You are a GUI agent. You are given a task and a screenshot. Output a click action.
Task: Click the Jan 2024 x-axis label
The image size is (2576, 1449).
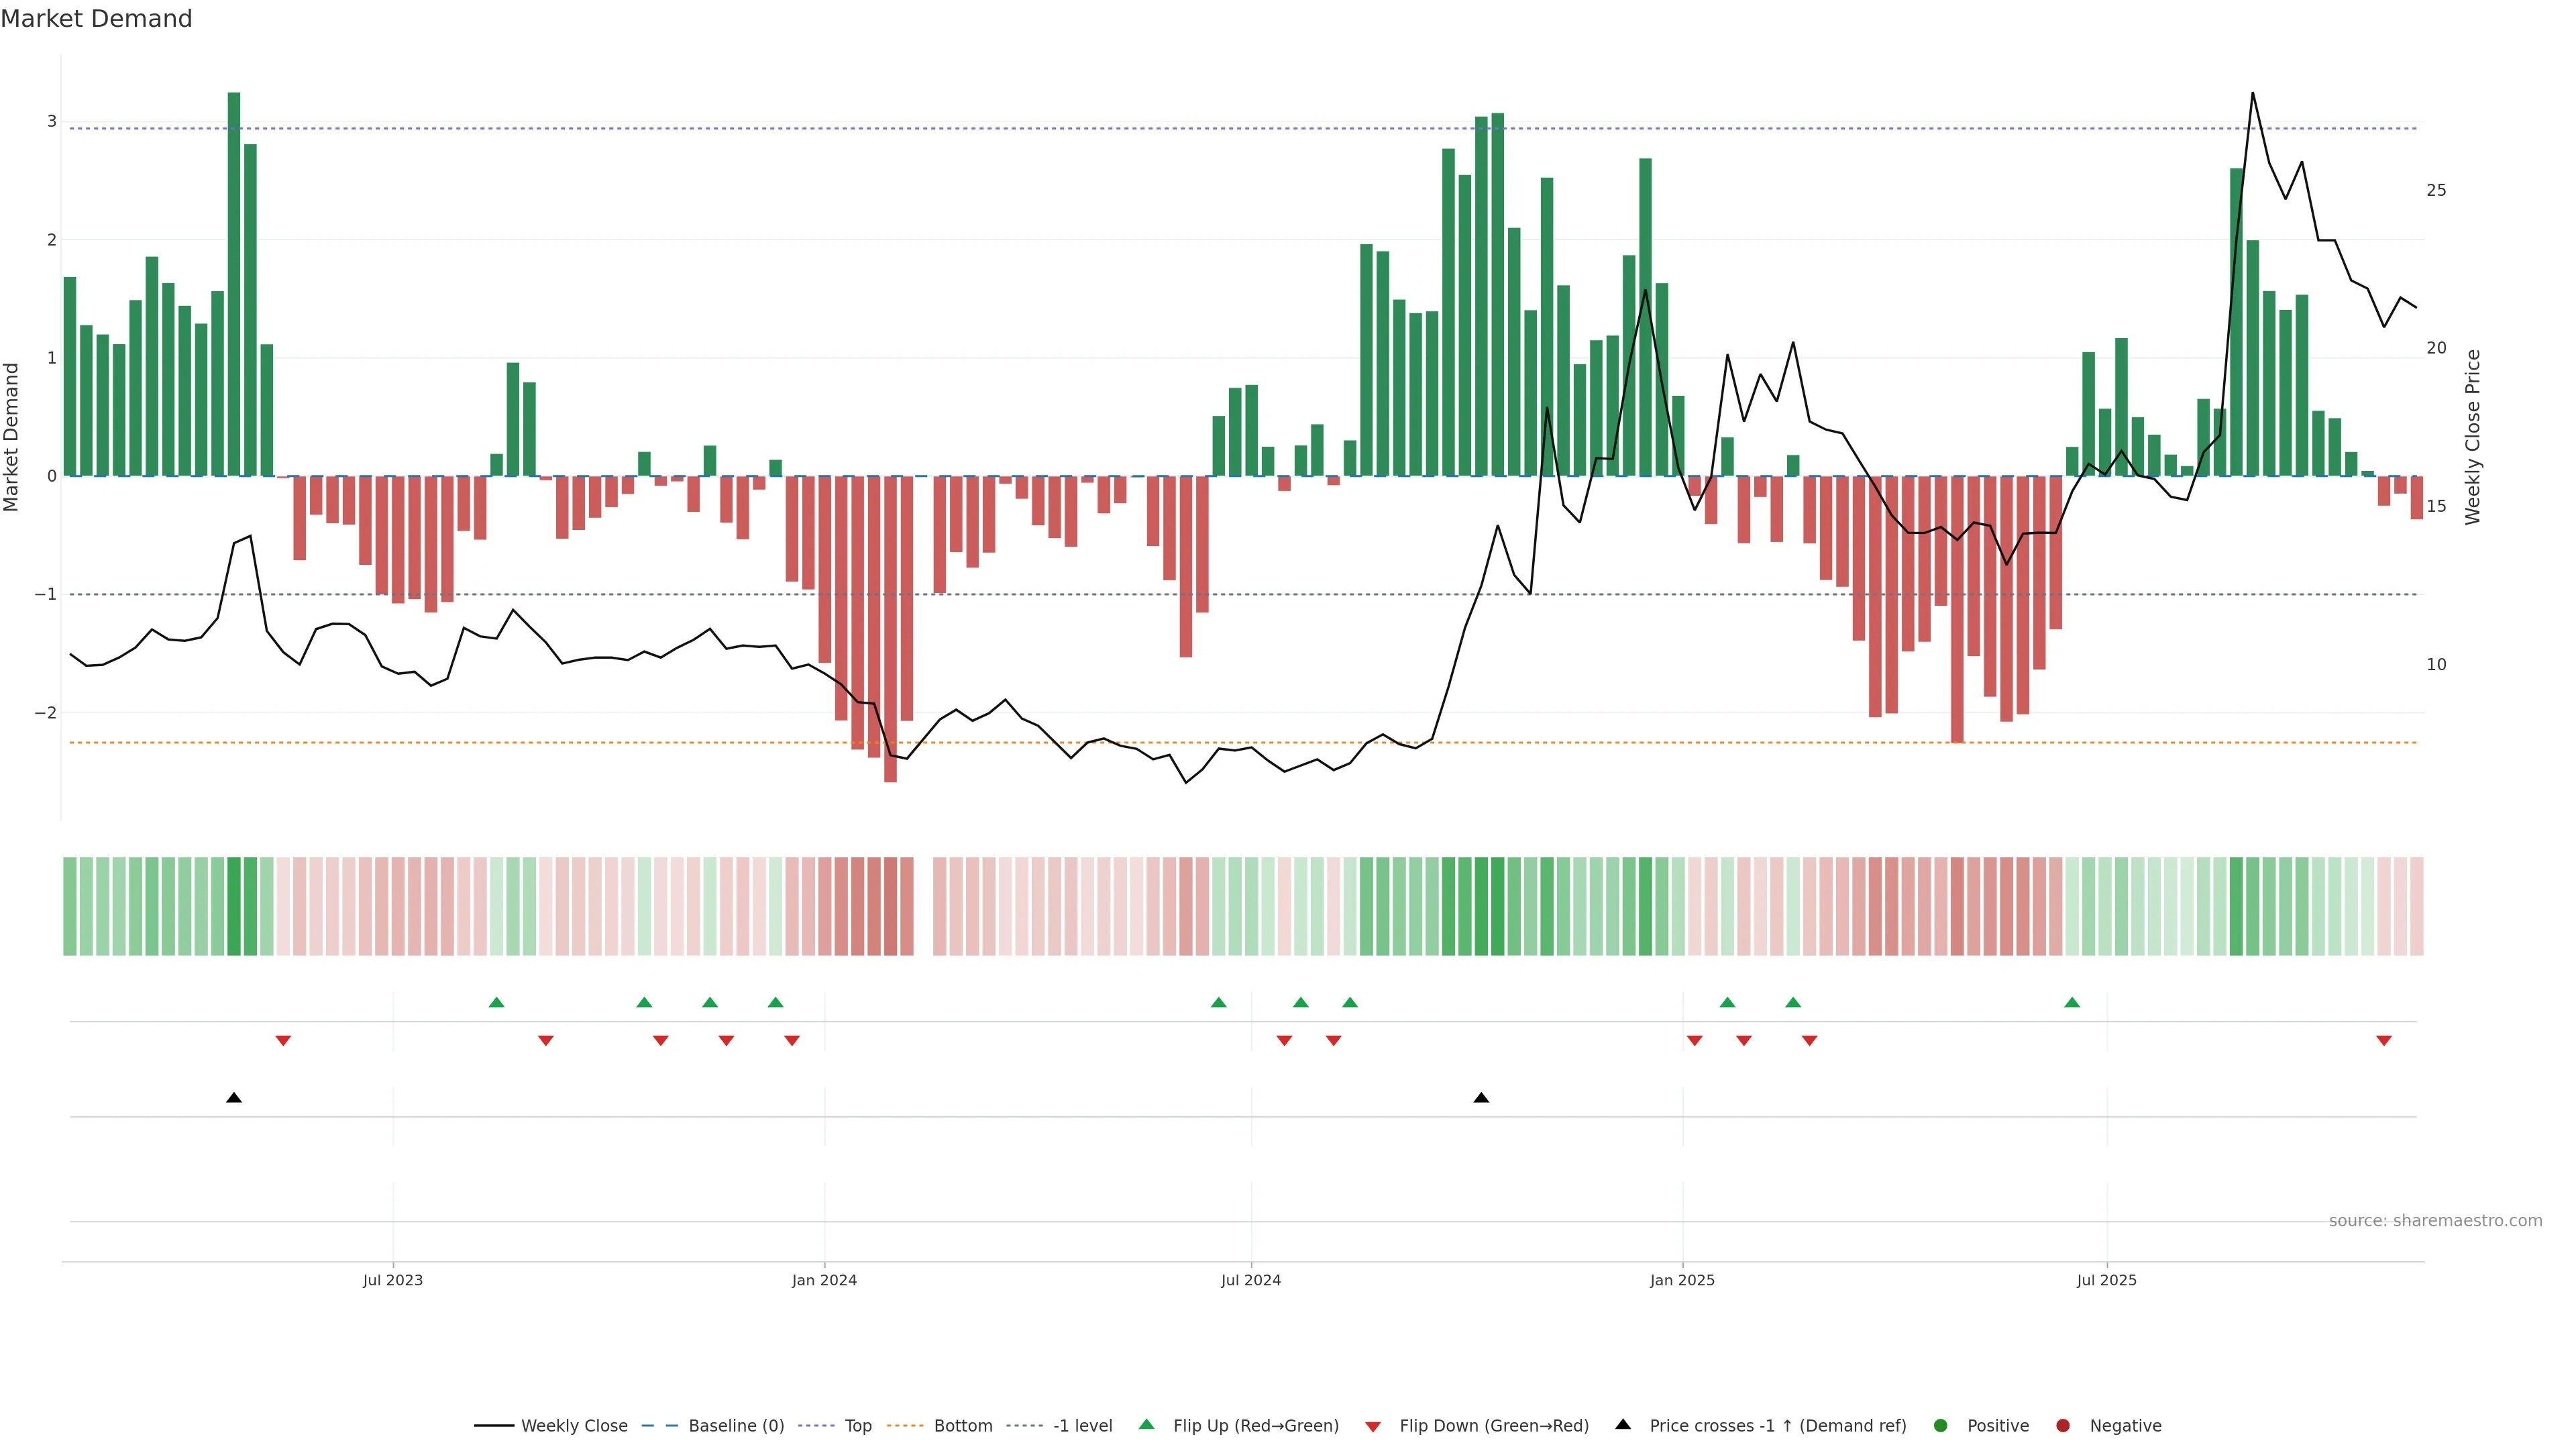click(x=824, y=1280)
